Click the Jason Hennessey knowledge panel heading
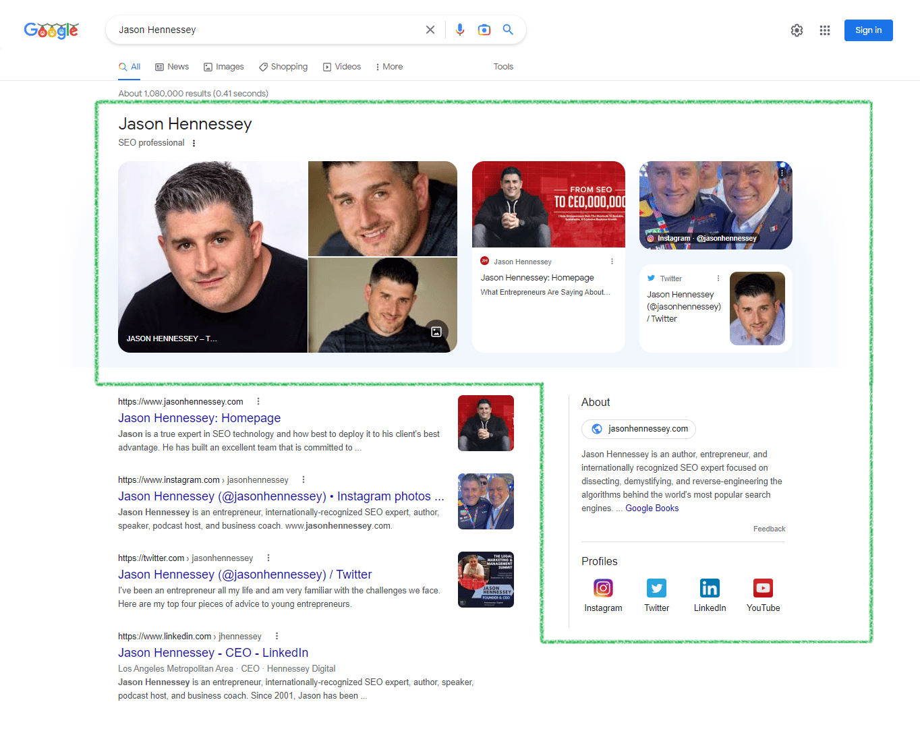 [x=185, y=124]
